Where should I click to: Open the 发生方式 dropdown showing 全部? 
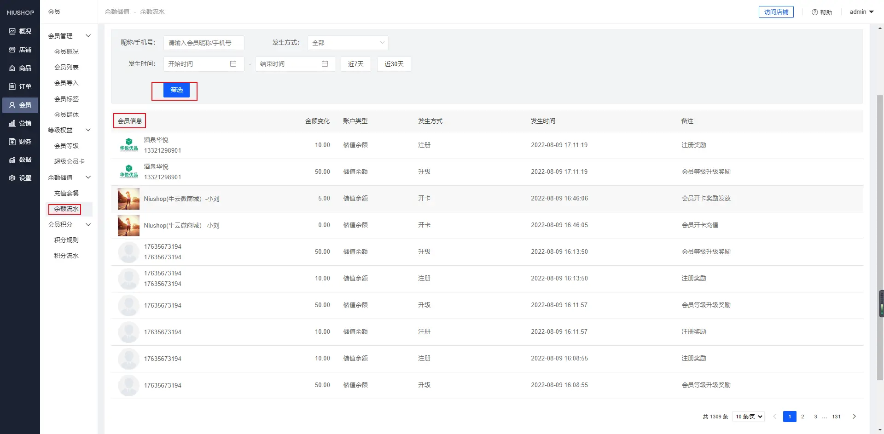(348, 43)
